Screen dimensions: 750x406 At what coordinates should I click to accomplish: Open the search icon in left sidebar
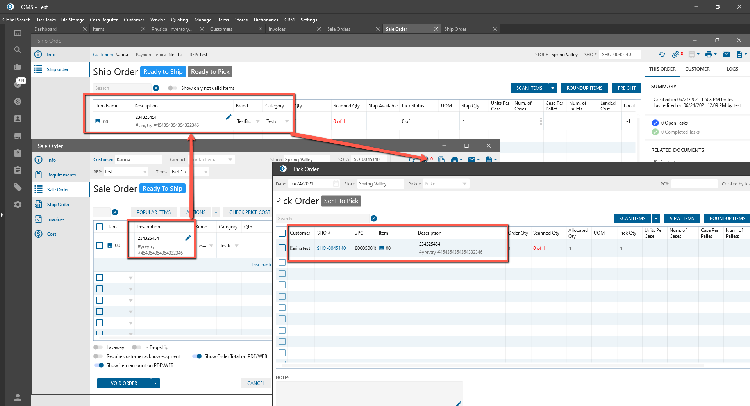tap(18, 50)
